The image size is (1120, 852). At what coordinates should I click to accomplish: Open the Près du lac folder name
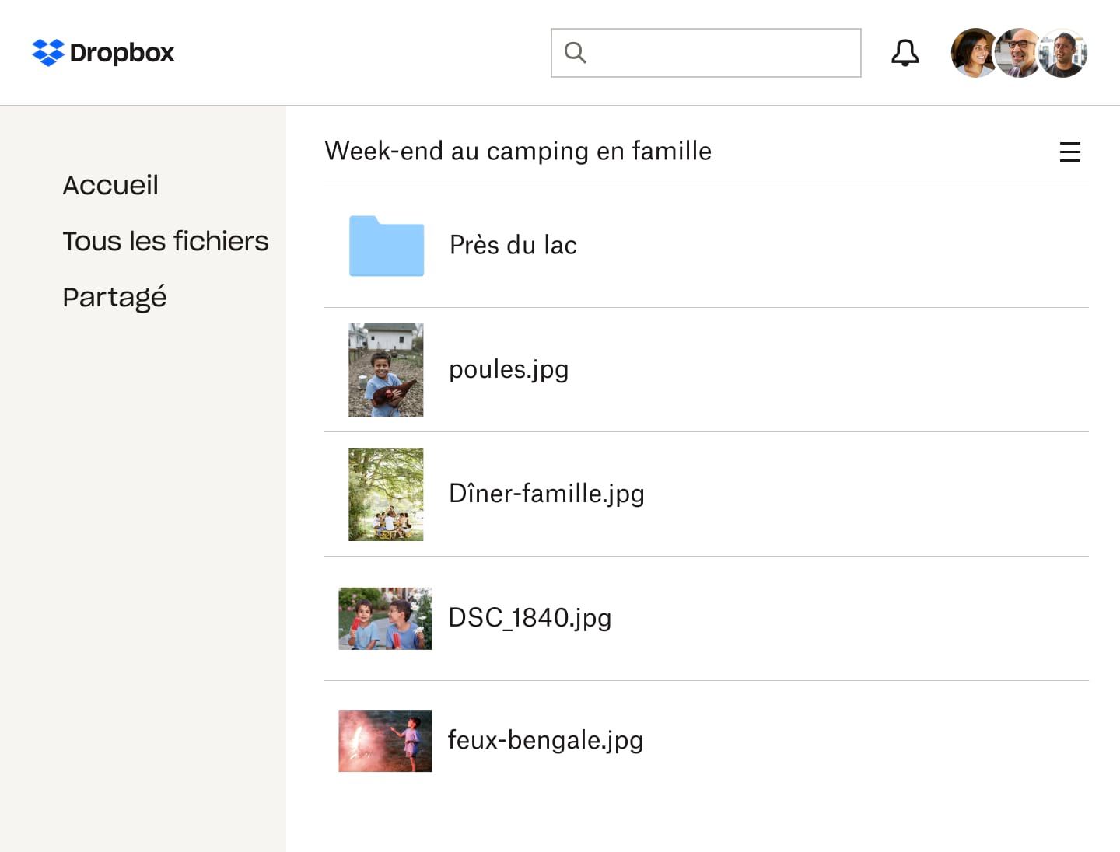[513, 245]
